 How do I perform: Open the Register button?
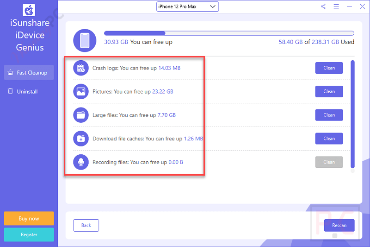point(29,234)
